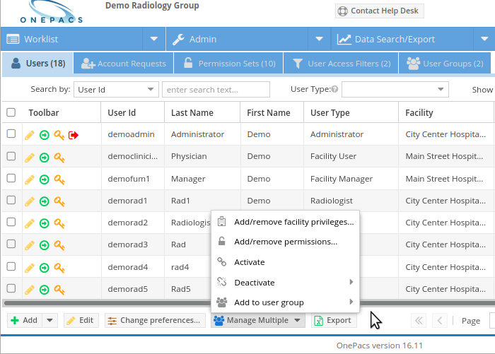
Task: Click the Change preferences button
Action: pos(155,320)
